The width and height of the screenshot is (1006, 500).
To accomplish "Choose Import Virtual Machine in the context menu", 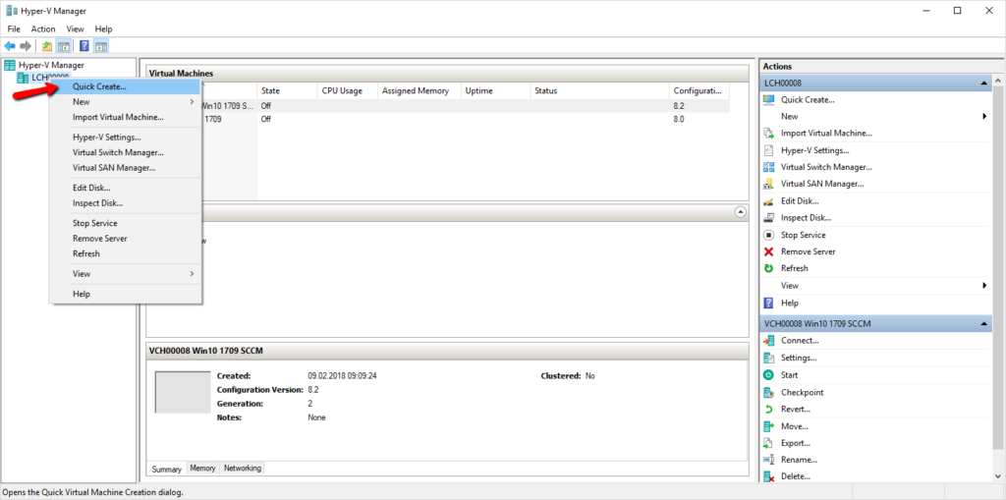I will [126, 117].
